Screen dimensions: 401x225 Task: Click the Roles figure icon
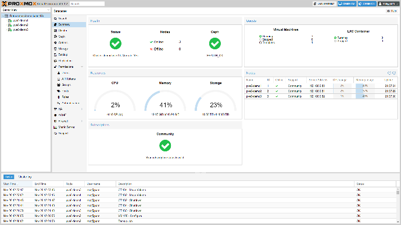[x=59, y=97]
